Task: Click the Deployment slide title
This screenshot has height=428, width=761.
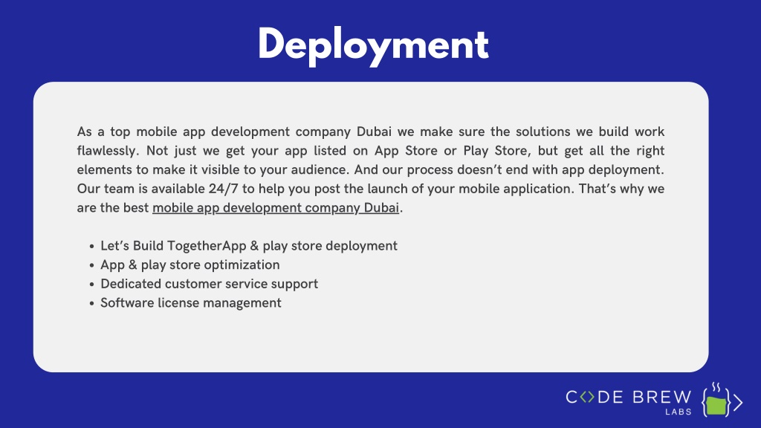Action: [x=373, y=45]
